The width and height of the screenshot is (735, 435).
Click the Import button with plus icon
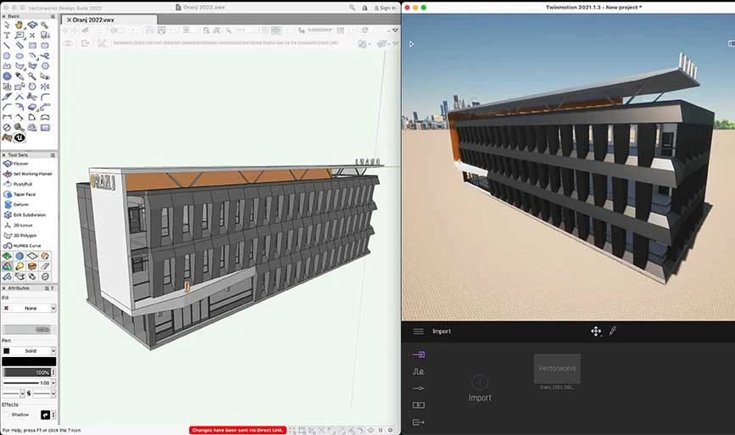pyautogui.click(x=480, y=387)
